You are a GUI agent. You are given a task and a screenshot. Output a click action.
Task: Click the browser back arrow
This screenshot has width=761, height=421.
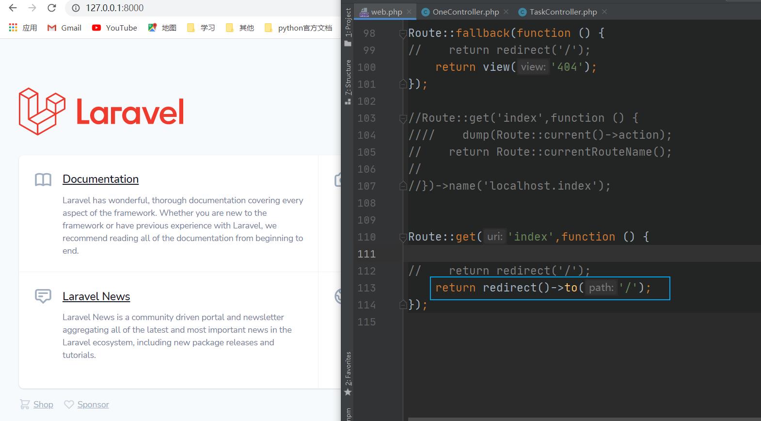point(13,8)
